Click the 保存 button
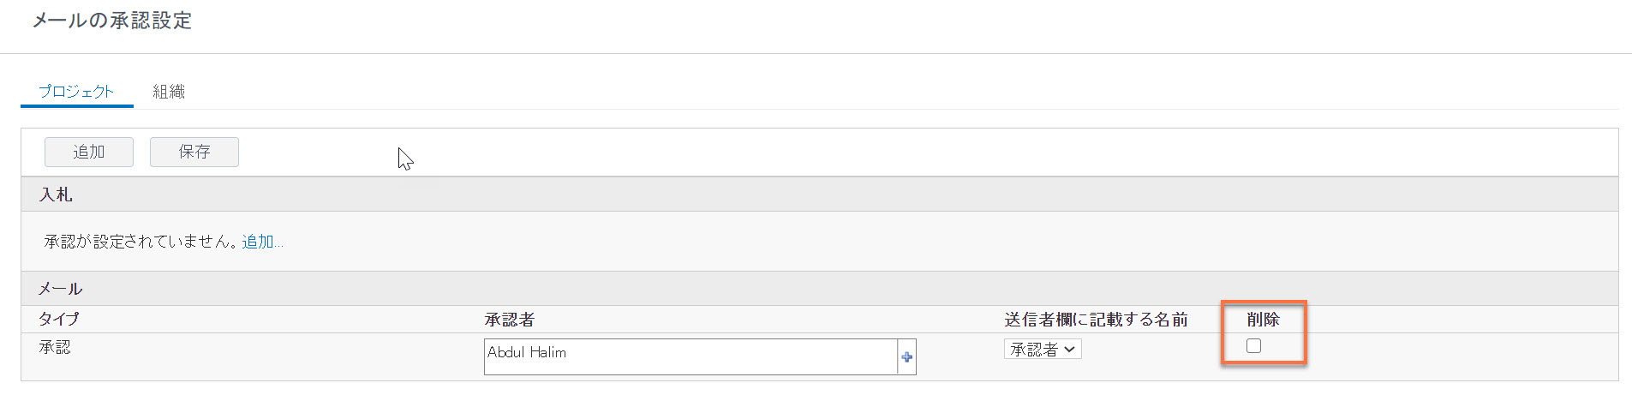The width and height of the screenshot is (1632, 401). [x=194, y=152]
